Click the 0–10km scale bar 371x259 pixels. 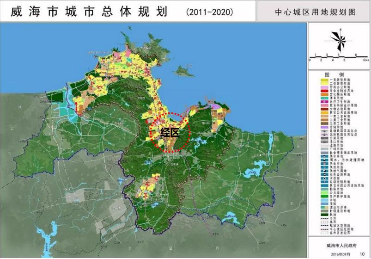pyautogui.click(x=339, y=58)
